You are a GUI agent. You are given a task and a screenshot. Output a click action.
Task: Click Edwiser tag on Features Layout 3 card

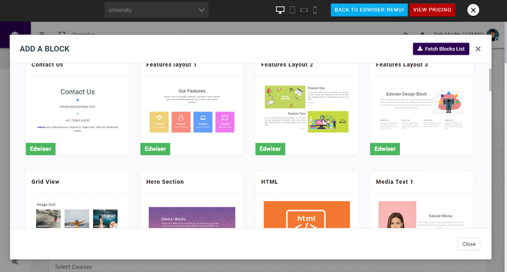pyautogui.click(x=385, y=149)
